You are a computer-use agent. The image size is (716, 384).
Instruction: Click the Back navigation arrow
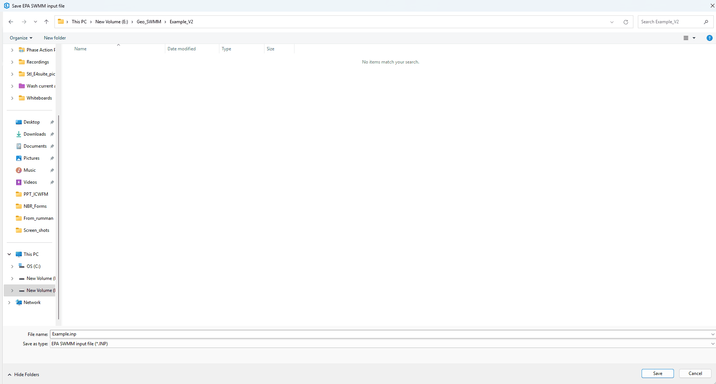click(x=11, y=21)
